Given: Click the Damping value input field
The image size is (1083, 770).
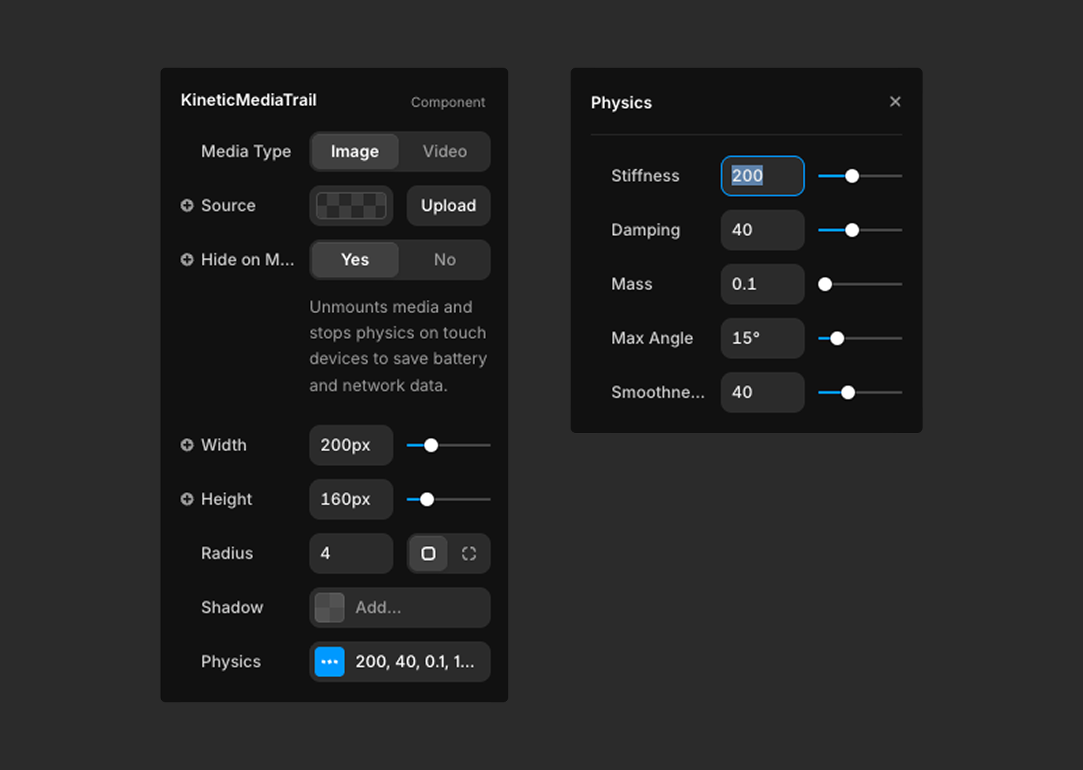Looking at the screenshot, I should pos(762,230).
